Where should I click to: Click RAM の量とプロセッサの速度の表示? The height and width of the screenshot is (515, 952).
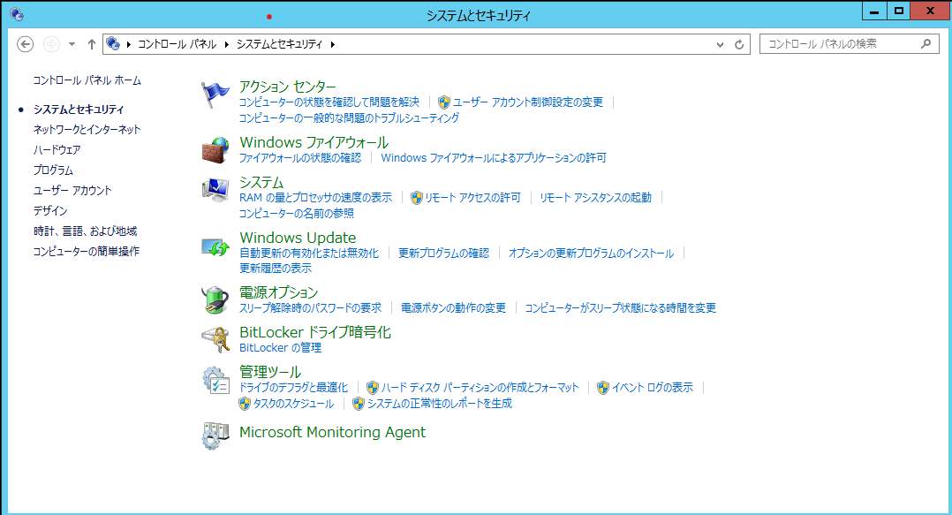[x=316, y=197]
